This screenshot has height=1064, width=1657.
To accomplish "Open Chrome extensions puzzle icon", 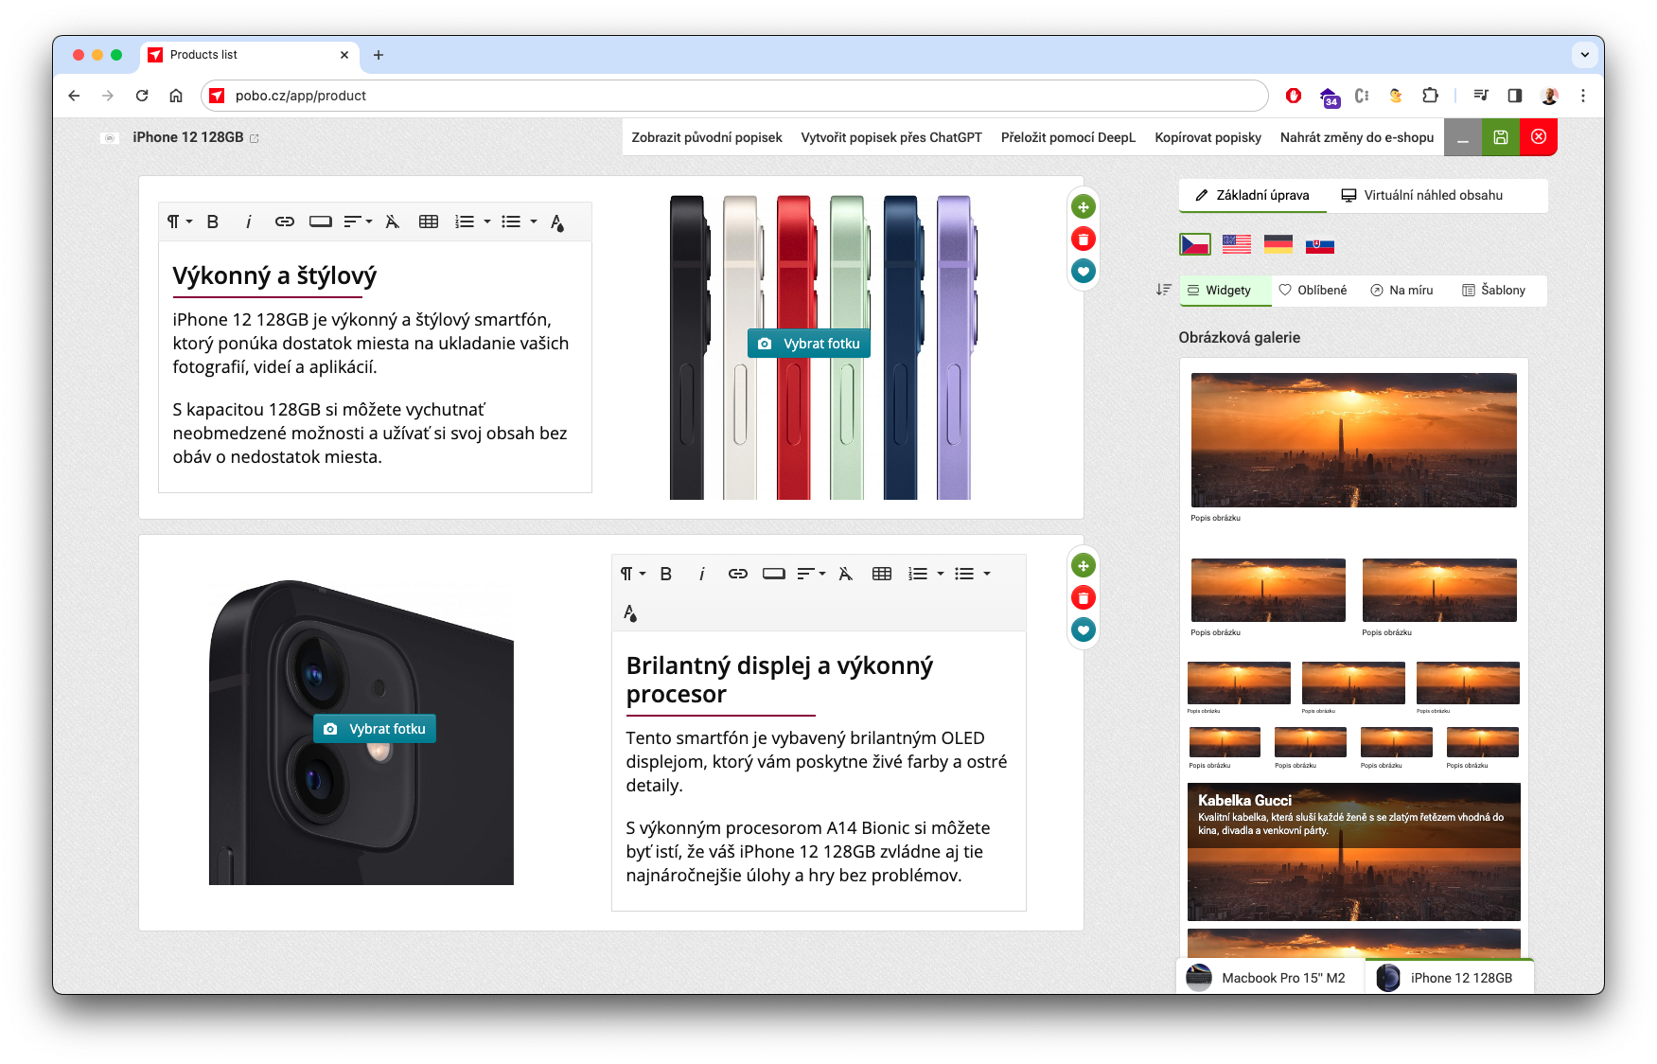I will [x=1430, y=96].
